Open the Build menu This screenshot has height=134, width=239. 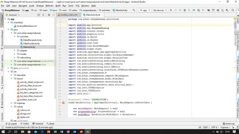coord(58,6)
